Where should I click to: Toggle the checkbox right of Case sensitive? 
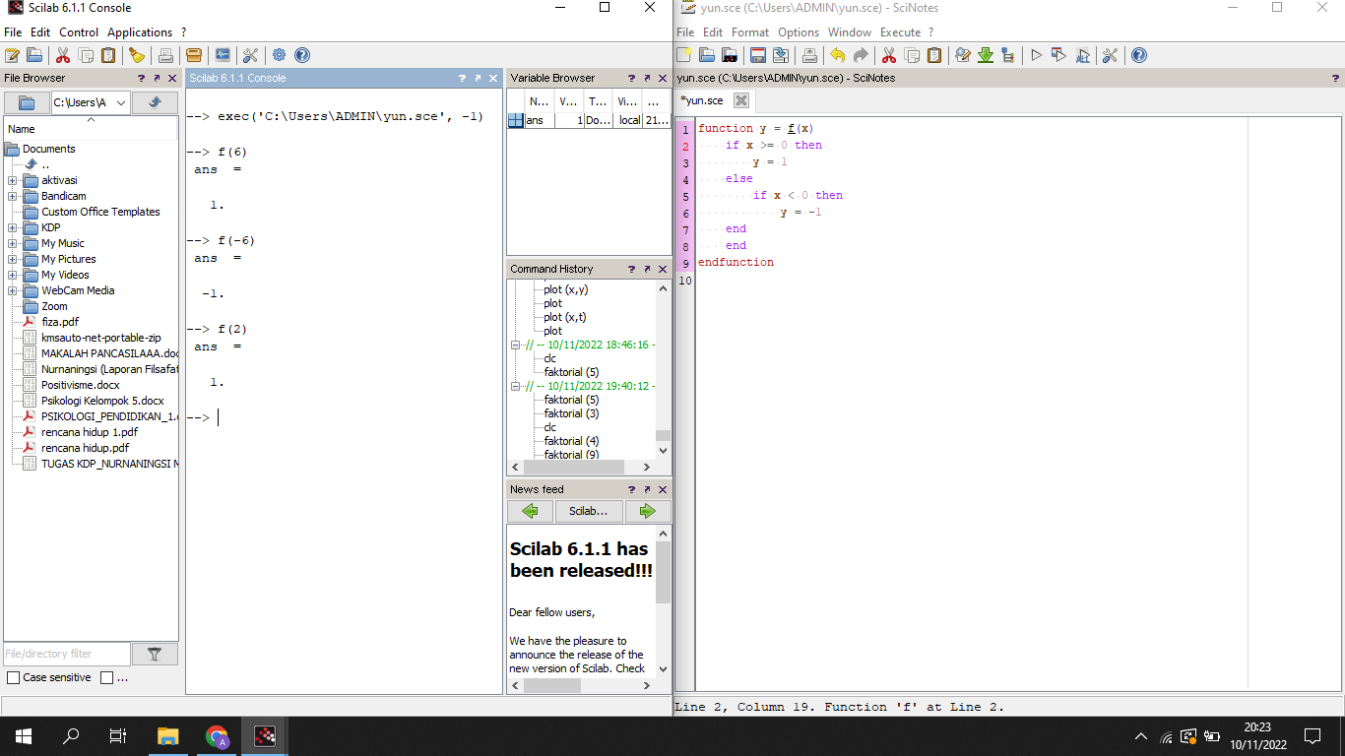pyautogui.click(x=107, y=677)
